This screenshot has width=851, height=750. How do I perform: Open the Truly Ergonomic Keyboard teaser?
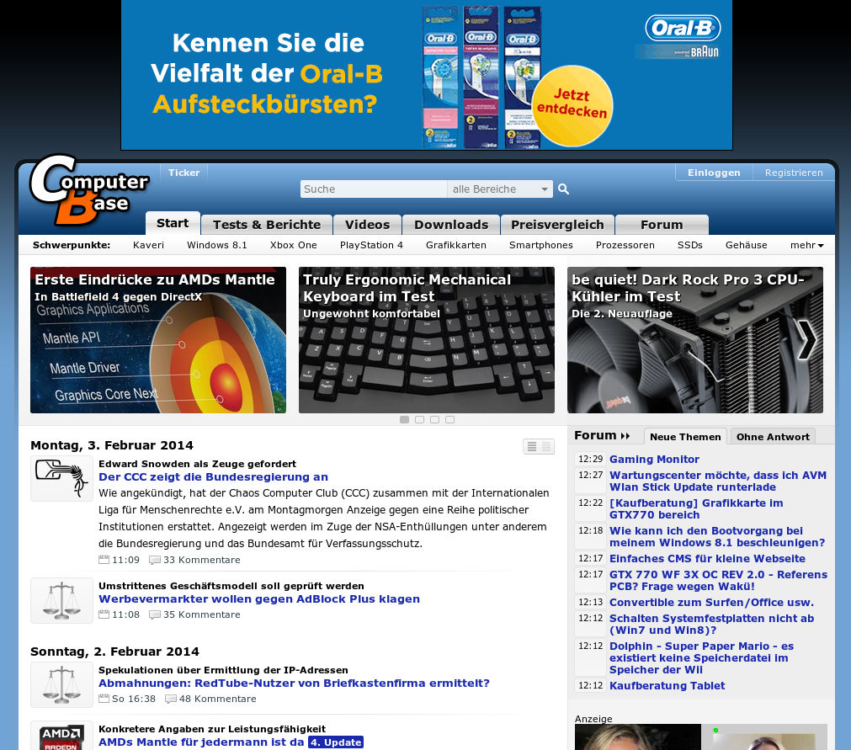pos(427,340)
